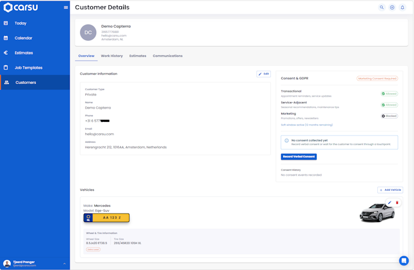Switch to the Work History tab
This screenshot has width=414, height=270.
(112, 56)
